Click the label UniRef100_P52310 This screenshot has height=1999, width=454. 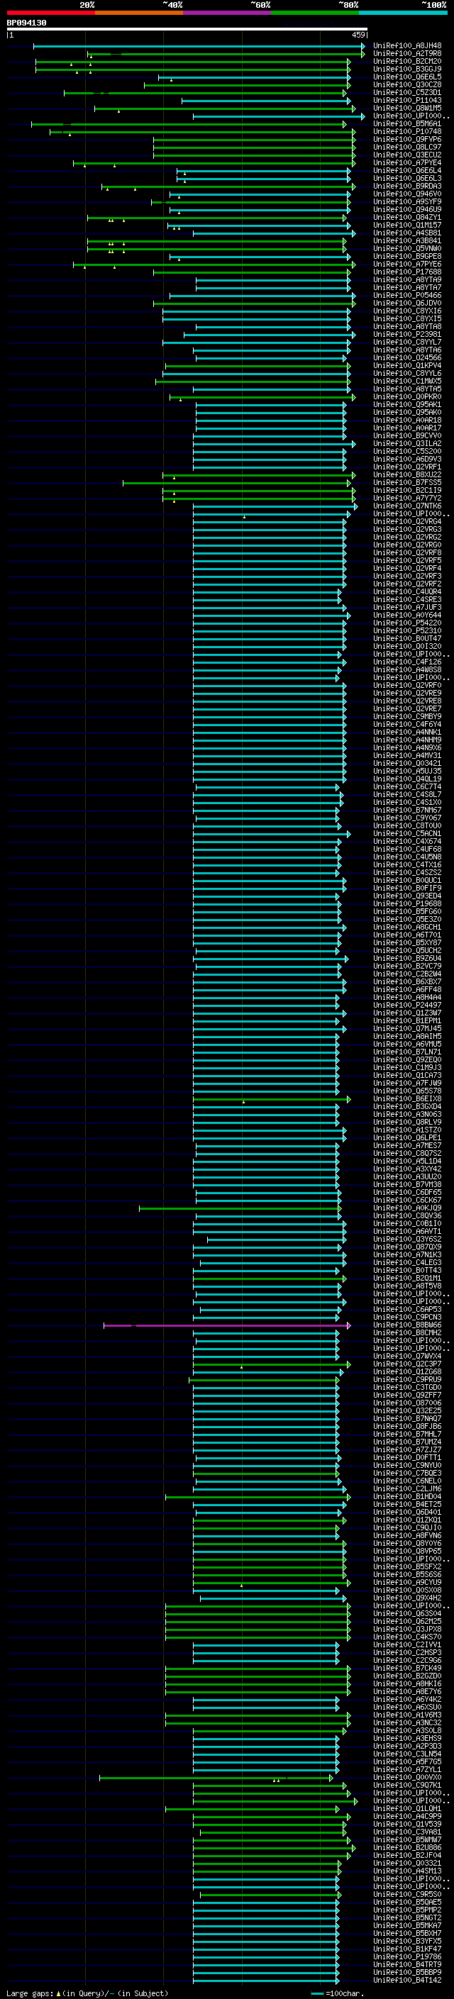(407, 631)
